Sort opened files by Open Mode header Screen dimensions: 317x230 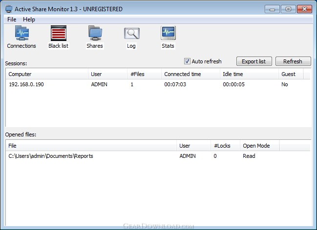pyautogui.click(x=259, y=146)
